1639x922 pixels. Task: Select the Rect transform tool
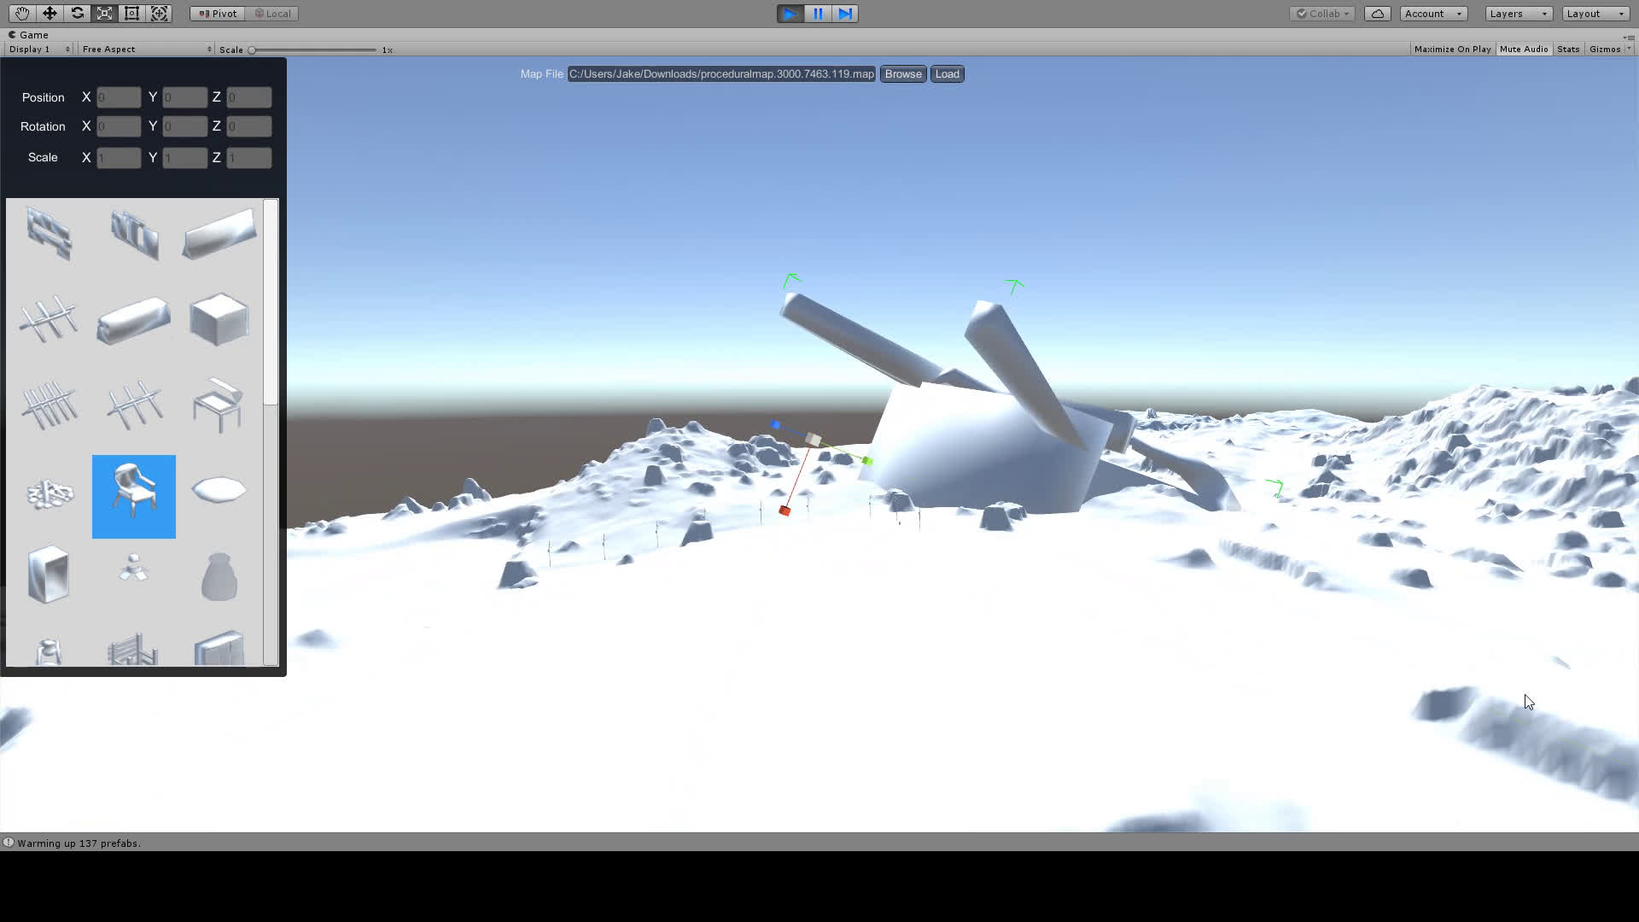(x=131, y=14)
